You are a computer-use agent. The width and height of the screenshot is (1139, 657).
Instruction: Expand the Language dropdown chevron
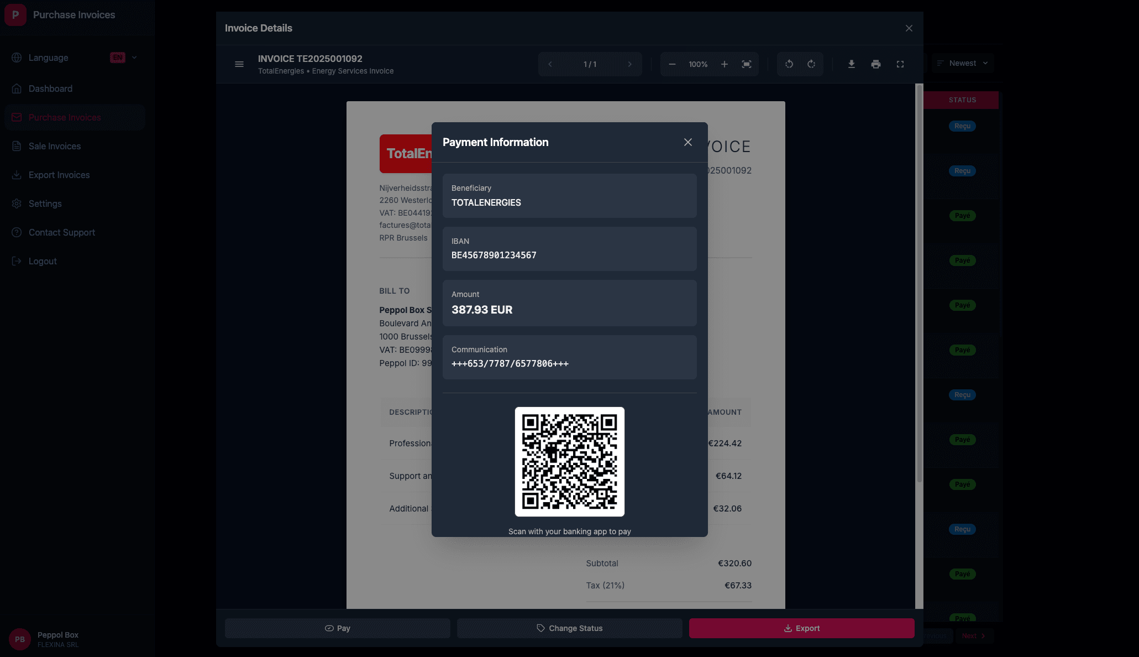[x=134, y=58]
